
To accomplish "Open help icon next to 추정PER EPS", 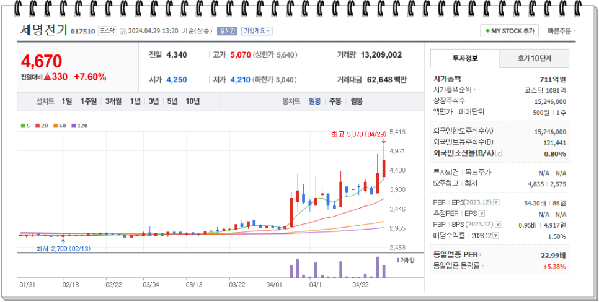I will 482,213.
